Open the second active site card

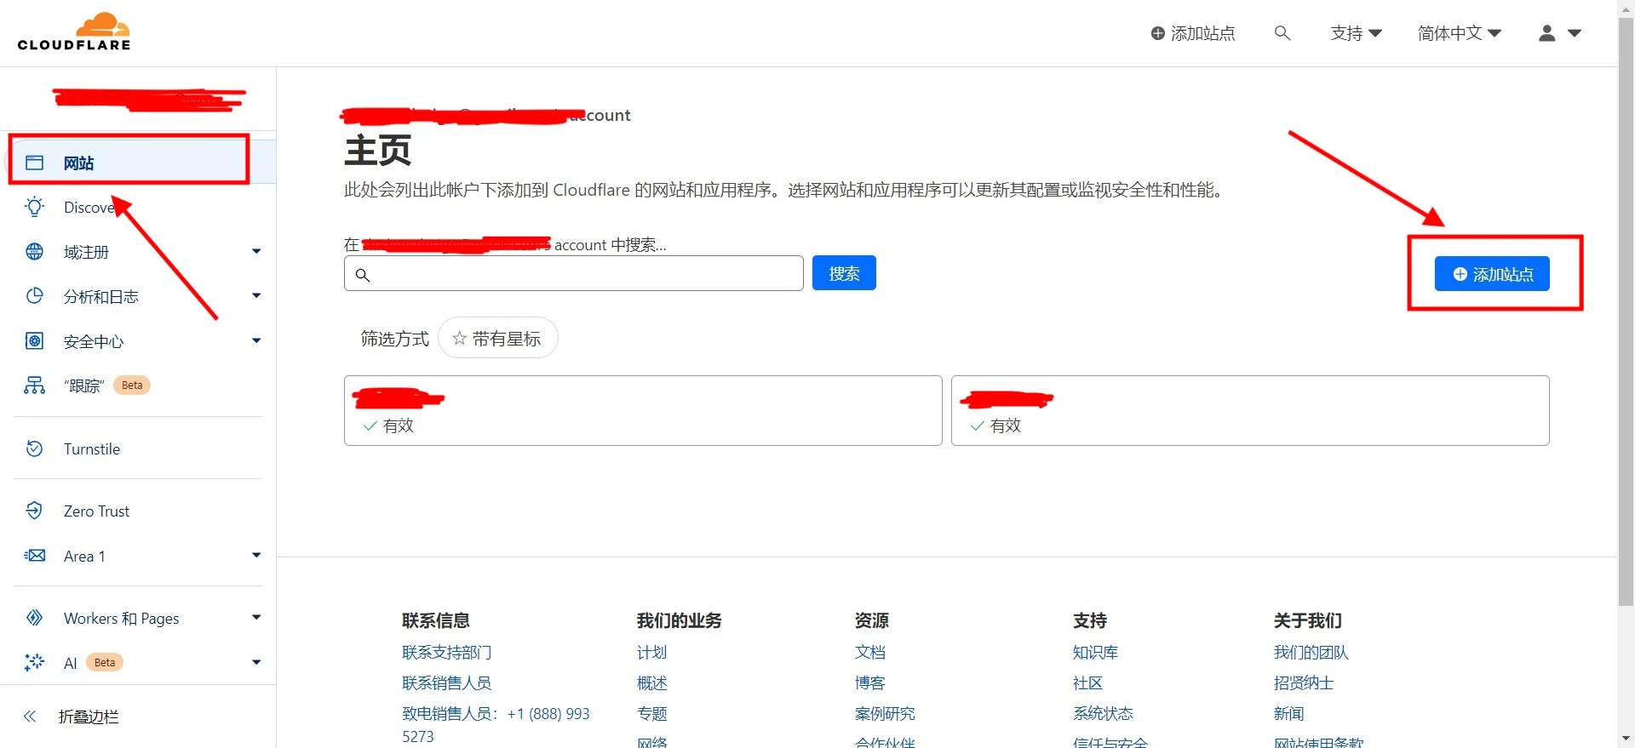pos(1250,410)
